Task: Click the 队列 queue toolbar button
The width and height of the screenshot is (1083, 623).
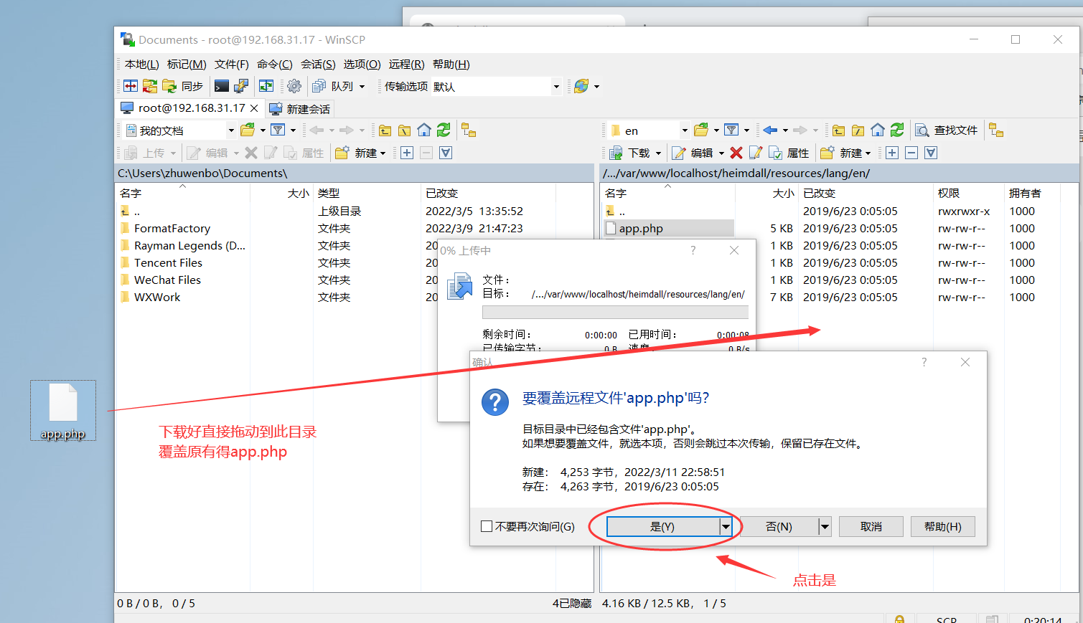Action: click(334, 86)
